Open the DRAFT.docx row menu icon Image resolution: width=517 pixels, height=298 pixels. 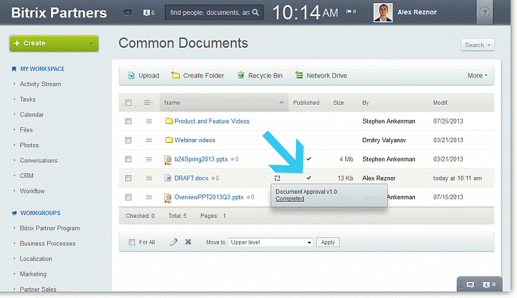pyautogui.click(x=149, y=178)
